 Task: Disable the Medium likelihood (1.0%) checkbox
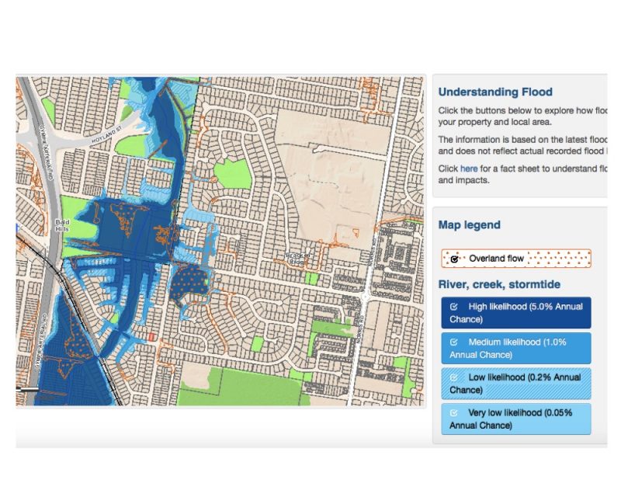(x=454, y=342)
